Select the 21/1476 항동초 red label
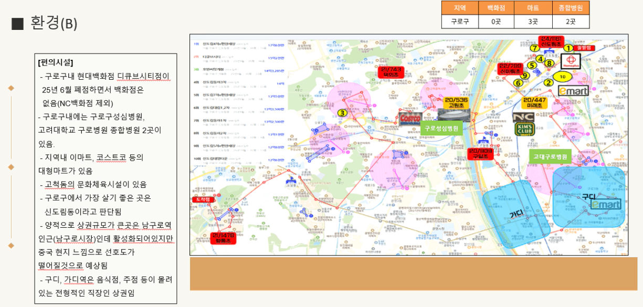643x307 pixels. pos(223,238)
